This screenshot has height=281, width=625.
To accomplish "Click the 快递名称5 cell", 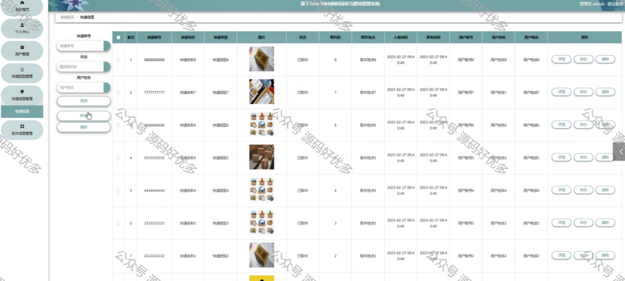I will click(x=188, y=158).
